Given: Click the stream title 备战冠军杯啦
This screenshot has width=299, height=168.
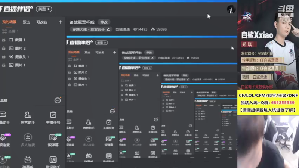Looking at the screenshot, I should (82, 22).
